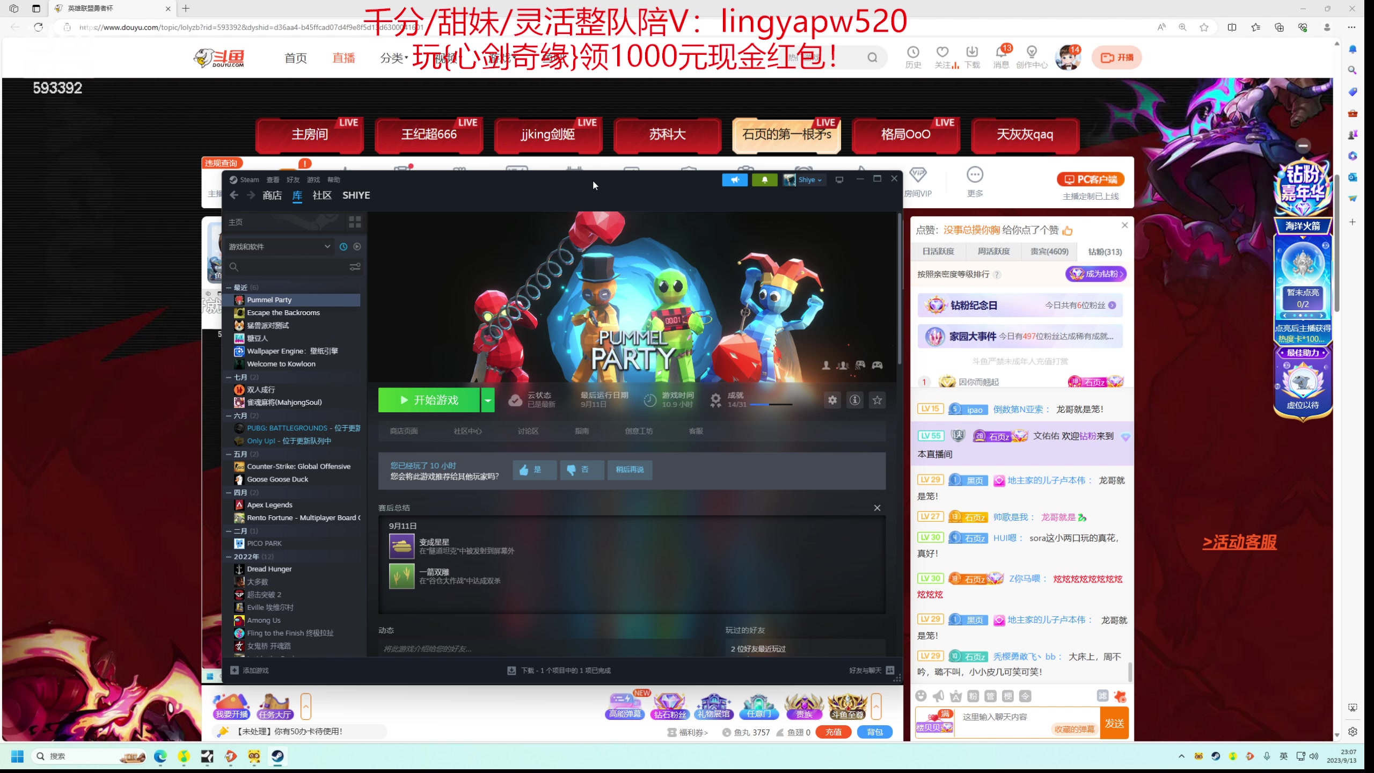Viewport: 1374px width, 773px height.
Task: Click the Steam game info icon
Action: [854, 400]
